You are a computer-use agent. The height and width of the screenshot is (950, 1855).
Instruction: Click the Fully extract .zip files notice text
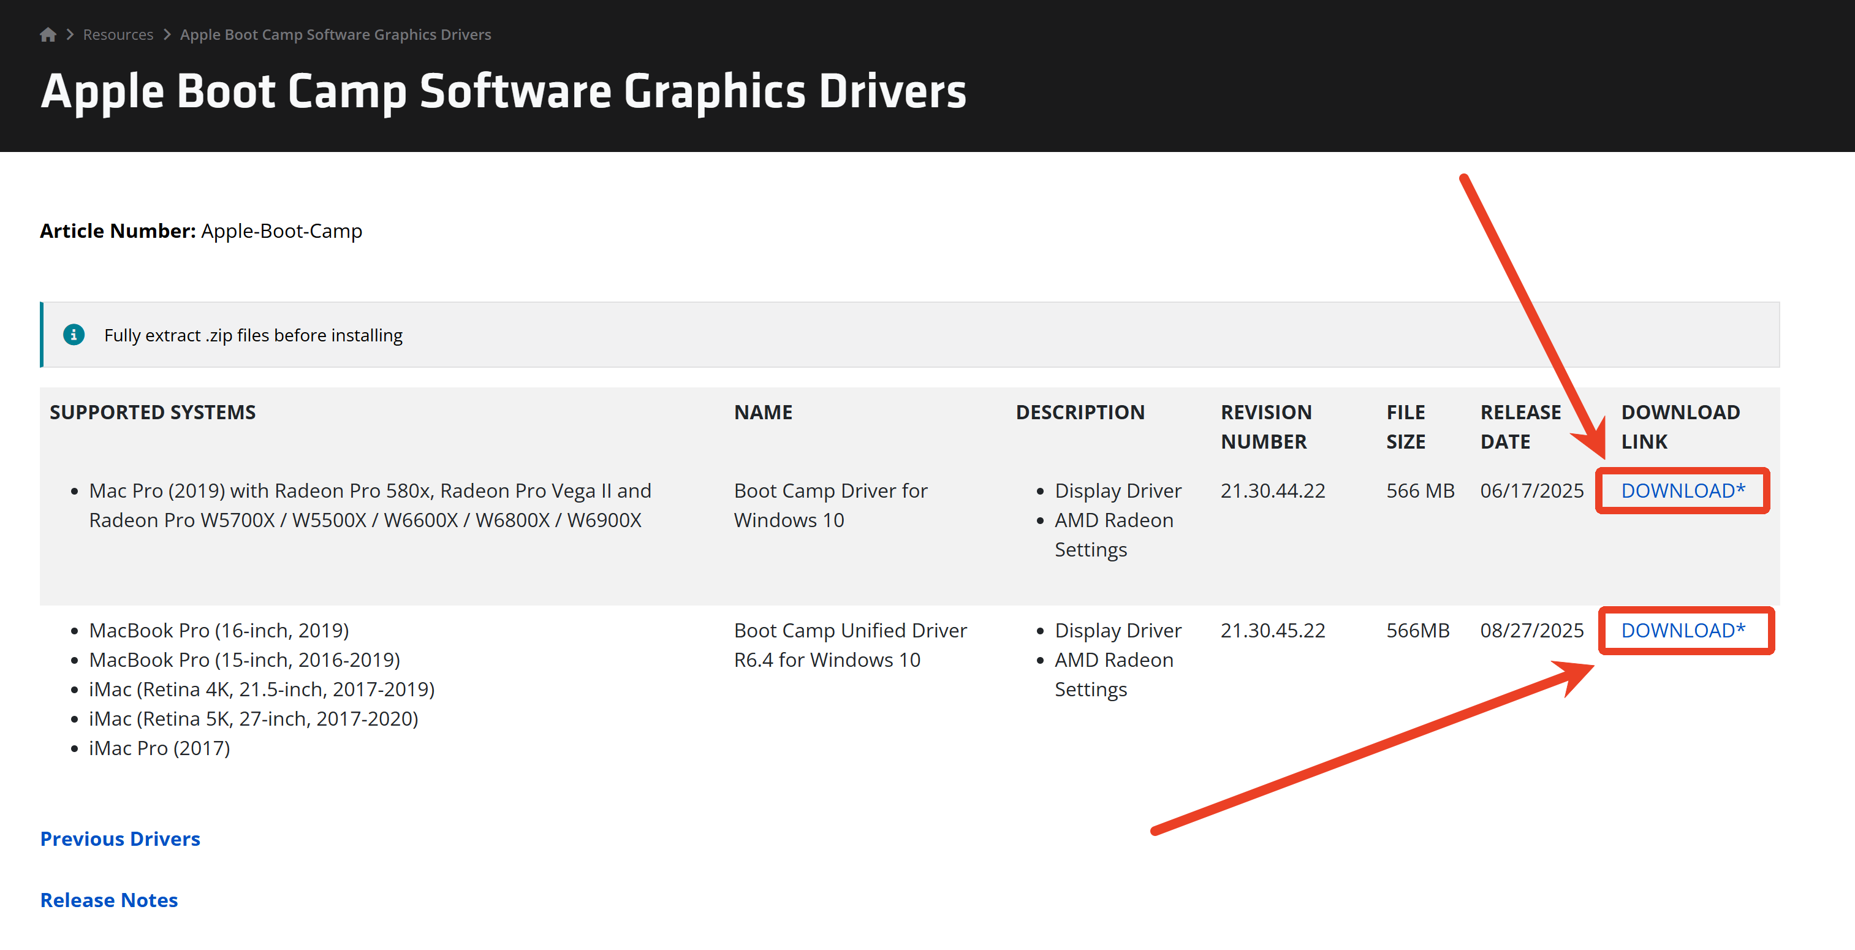[252, 335]
